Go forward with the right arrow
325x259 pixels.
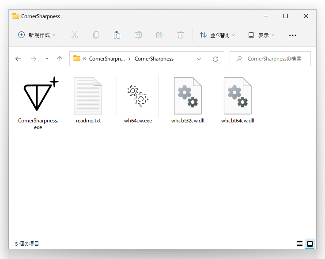[34, 59]
